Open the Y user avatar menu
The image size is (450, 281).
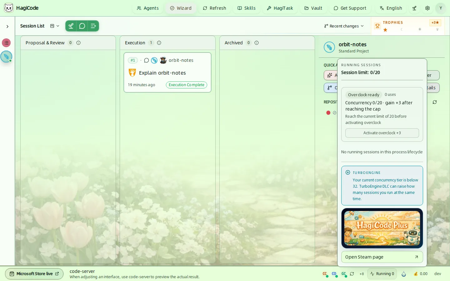pyautogui.click(x=441, y=8)
